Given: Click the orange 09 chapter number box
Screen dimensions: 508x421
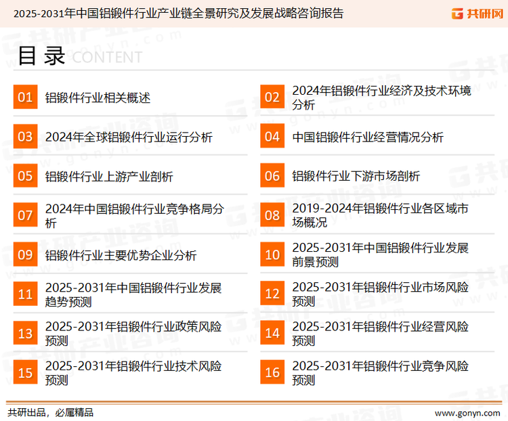Looking at the screenshot, I should click(25, 254).
